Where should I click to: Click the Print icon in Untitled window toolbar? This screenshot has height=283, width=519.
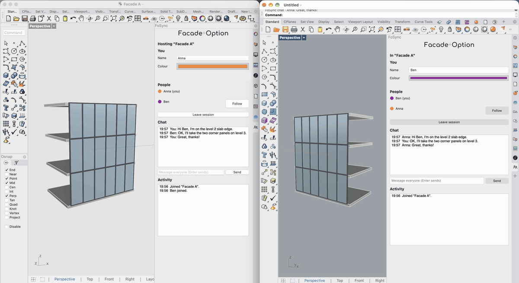(294, 29)
